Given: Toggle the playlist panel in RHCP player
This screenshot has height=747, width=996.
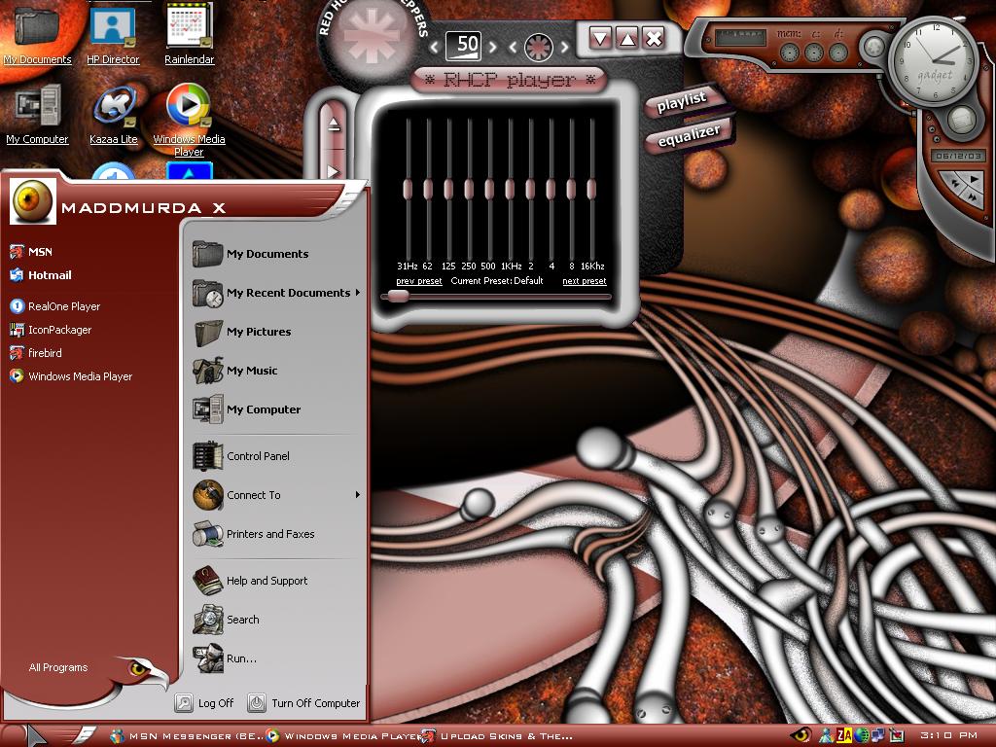Looking at the screenshot, I should pyautogui.click(x=682, y=101).
